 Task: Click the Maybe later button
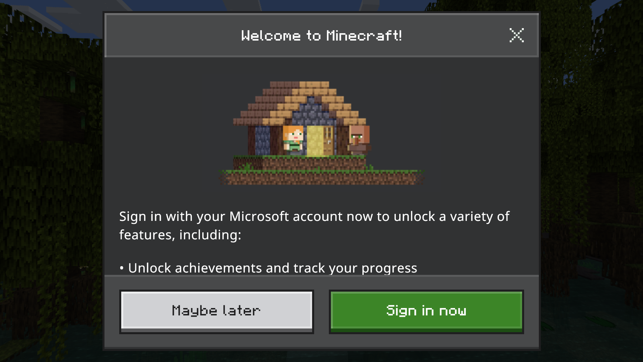point(217,311)
